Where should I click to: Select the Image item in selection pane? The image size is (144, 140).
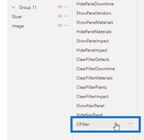pyautogui.click(x=18, y=26)
